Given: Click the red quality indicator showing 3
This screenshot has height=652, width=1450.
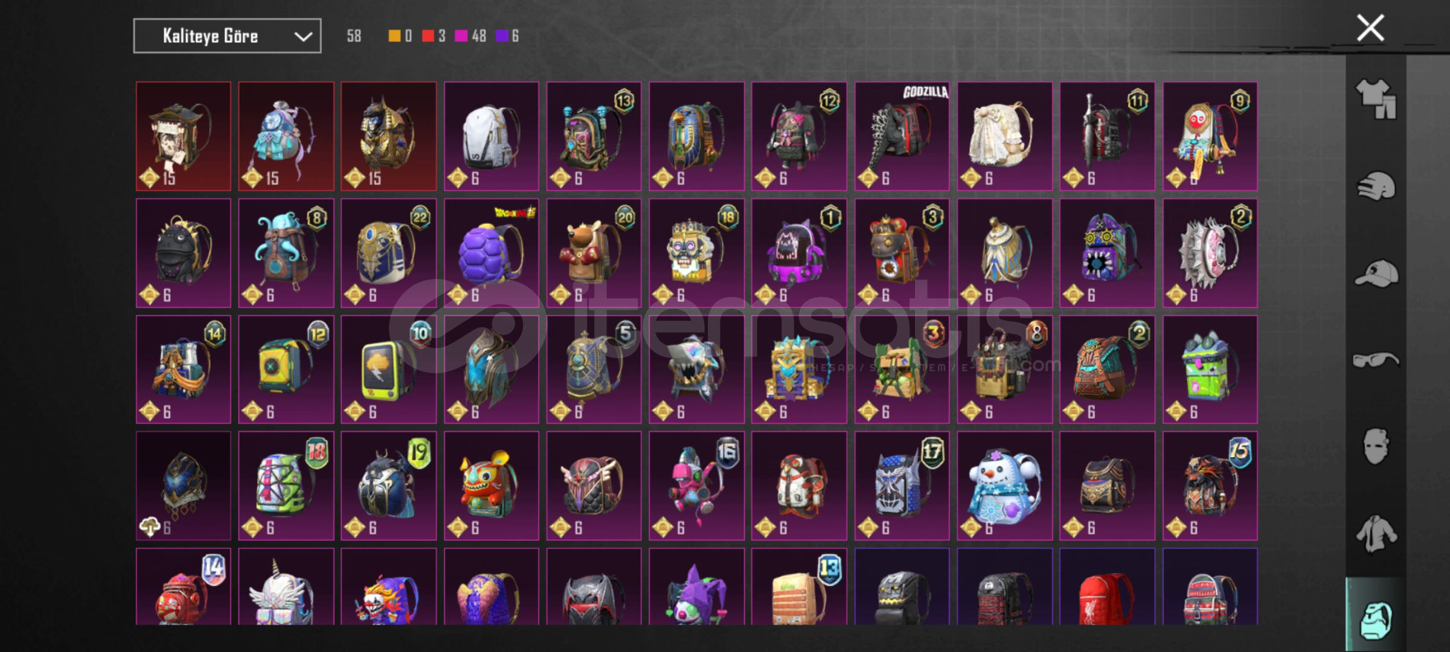Looking at the screenshot, I should tap(434, 36).
